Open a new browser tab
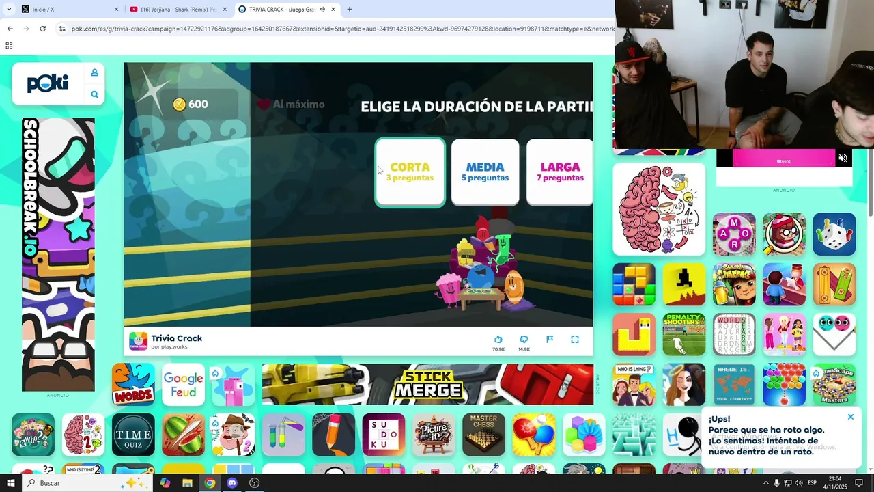The width and height of the screenshot is (874, 492). [x=350, y=10]
